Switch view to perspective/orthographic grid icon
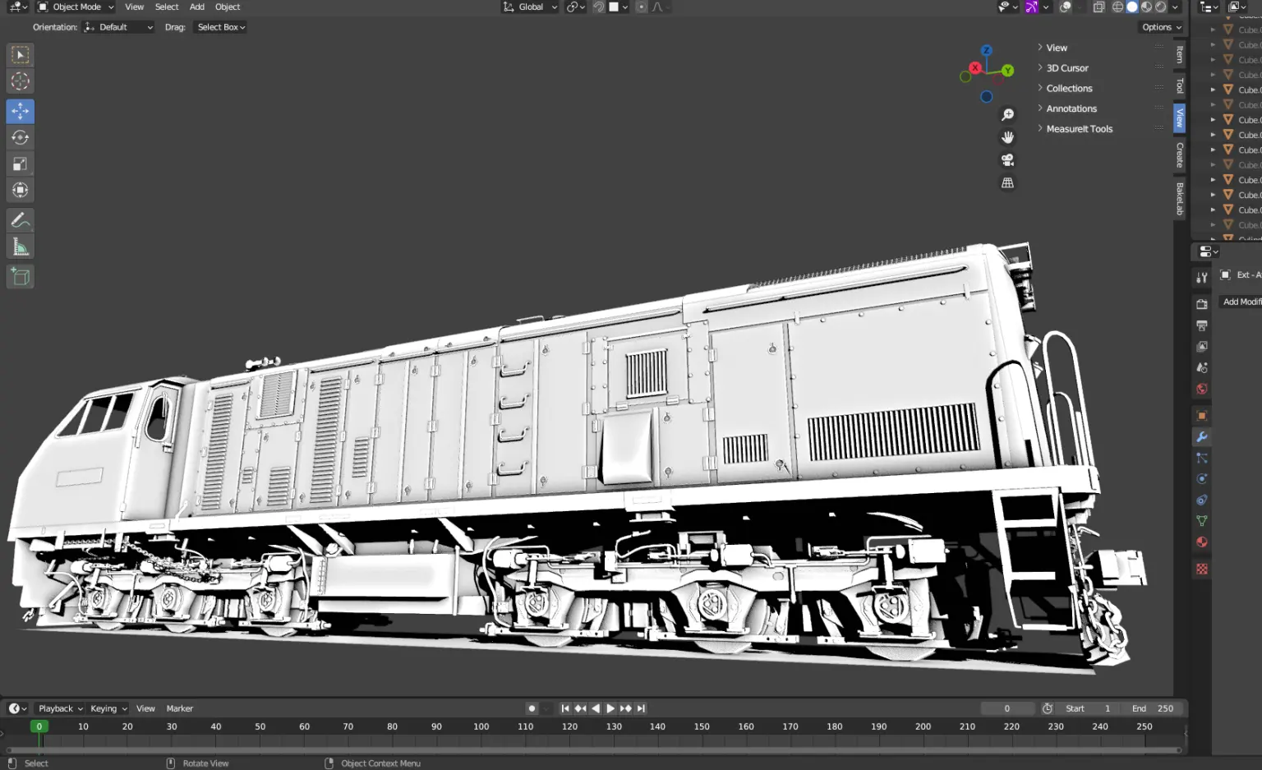The image size is (1262, 770). pos(1007,183)
